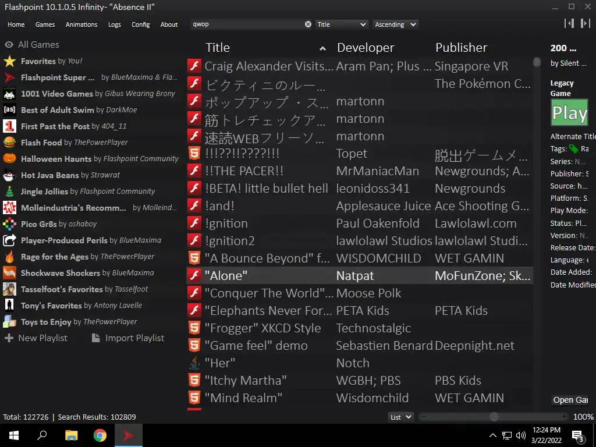Click developer name Sebastien Benard
This screenshot has height=447, width=596.
(384, 346)
